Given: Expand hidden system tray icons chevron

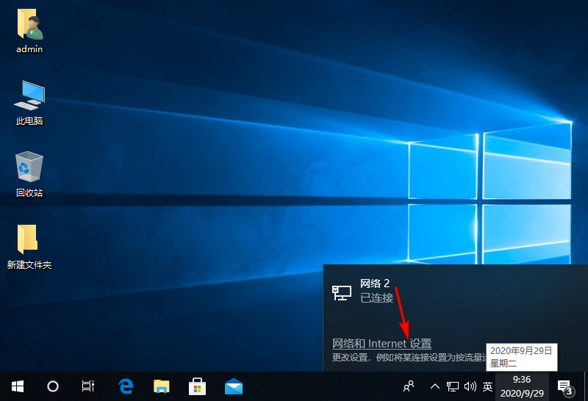Looking at the screenshot, I should pyautogui.click(x=435, y=386).
